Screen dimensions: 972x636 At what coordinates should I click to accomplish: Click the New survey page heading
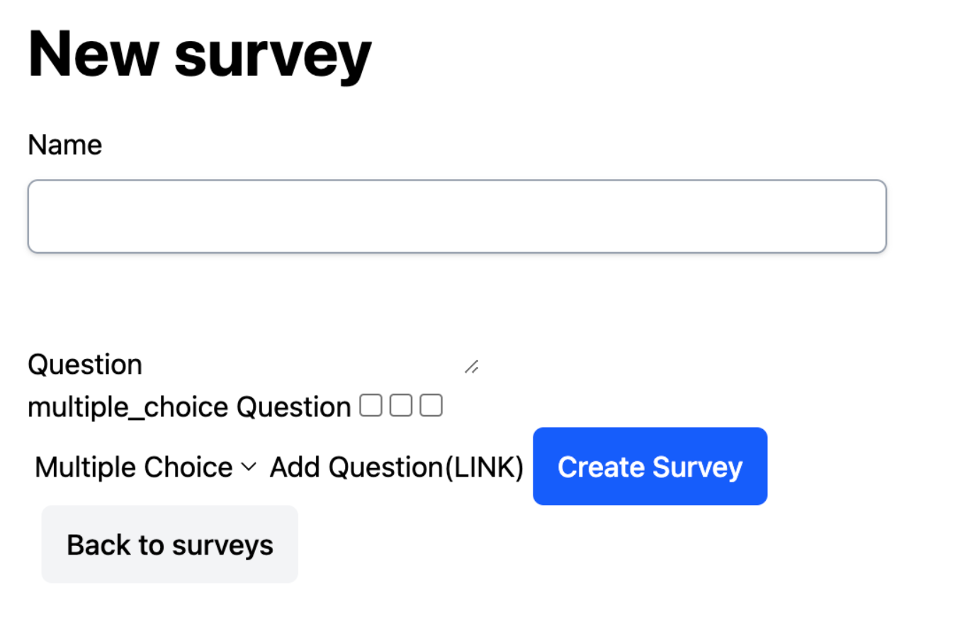[x=199, y=55]
